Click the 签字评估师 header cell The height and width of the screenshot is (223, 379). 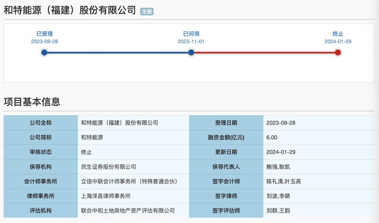pyautogui.click(x=226, y=211)
